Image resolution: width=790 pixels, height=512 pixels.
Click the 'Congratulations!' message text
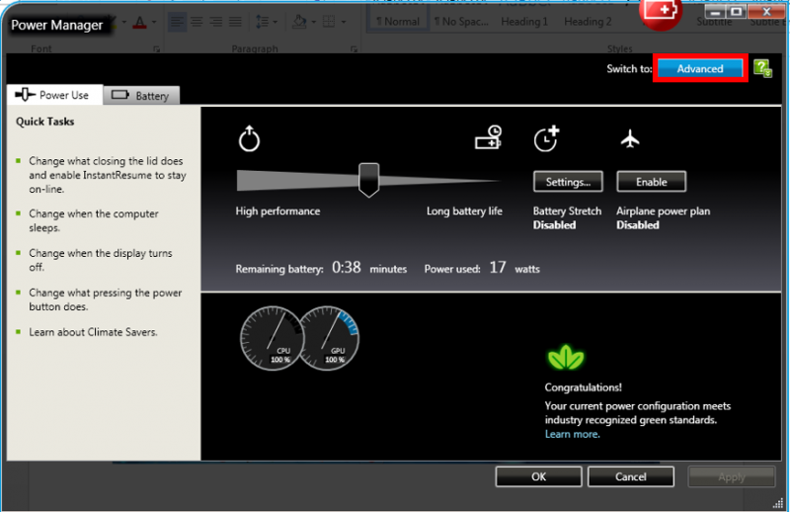pyautogui.click(x=583, y=387)
